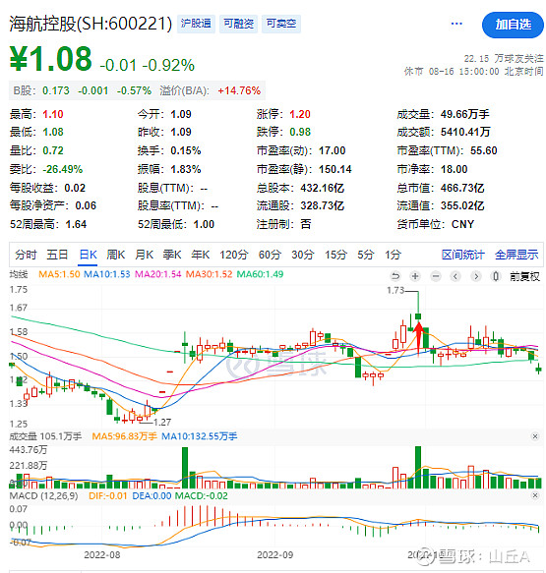
Task: Switch to the 五日 tab
Action: click(57, 255)
